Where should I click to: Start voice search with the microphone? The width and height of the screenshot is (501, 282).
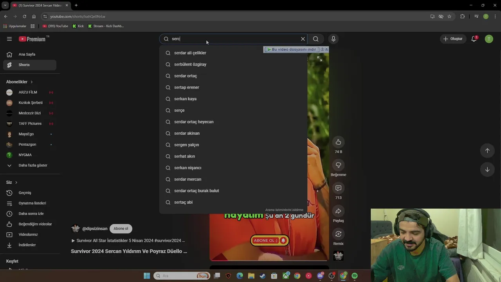click(x=333, y=39)
